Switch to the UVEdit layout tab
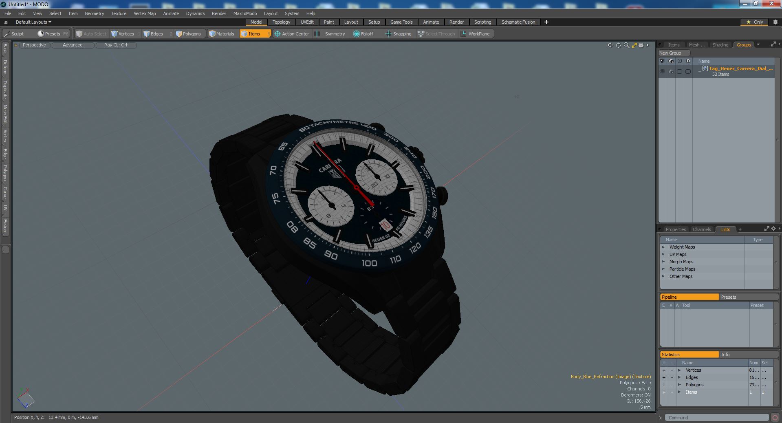 (x=307, y=22)
